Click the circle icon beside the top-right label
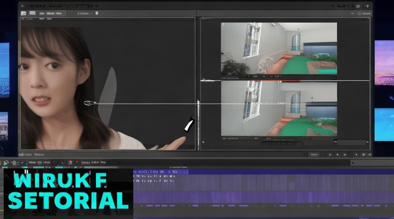394x219 pixels. pos(359,13)
